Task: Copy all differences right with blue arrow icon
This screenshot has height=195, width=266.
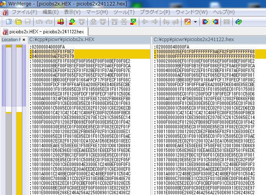Action: [x=205, y=22]
